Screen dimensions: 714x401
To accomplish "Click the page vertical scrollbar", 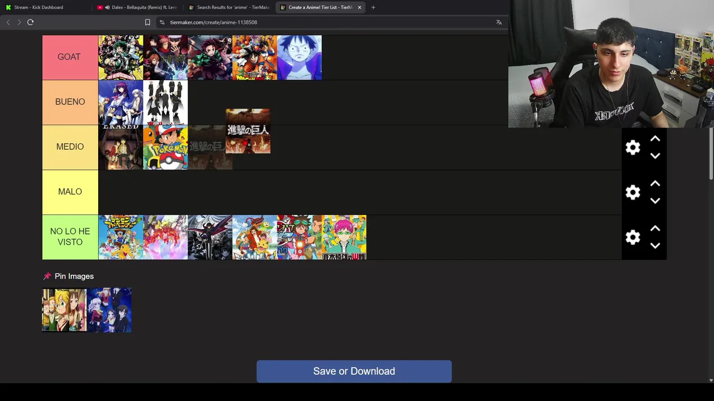I will tap(711, 154).
